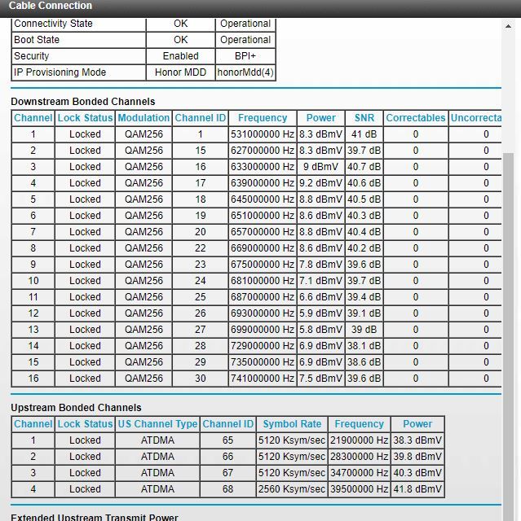Click the IP Provisioning Mode label
This screenshot has width=521, height=521.
point(60,72)
